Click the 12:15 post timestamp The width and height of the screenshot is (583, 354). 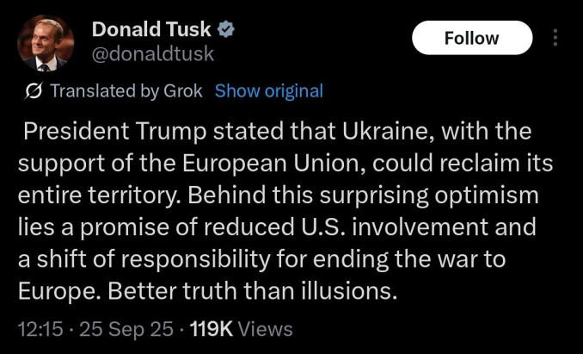(x=40, y=328)
